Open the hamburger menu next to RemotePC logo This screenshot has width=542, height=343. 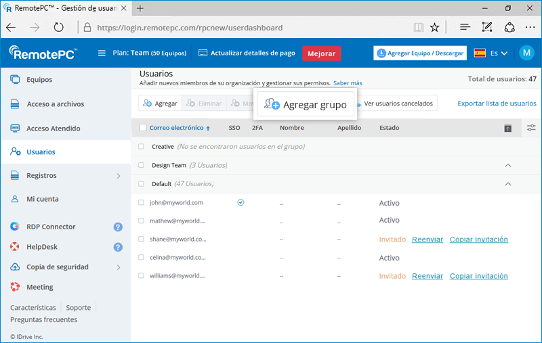click(x=102, y=53)
